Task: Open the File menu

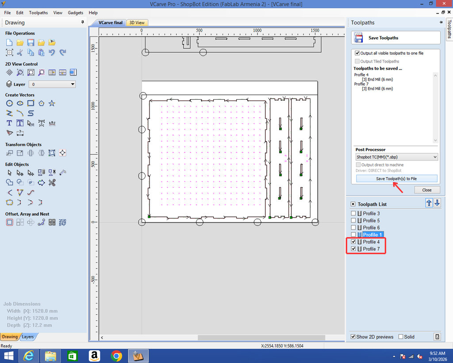Action: (8, 13)
